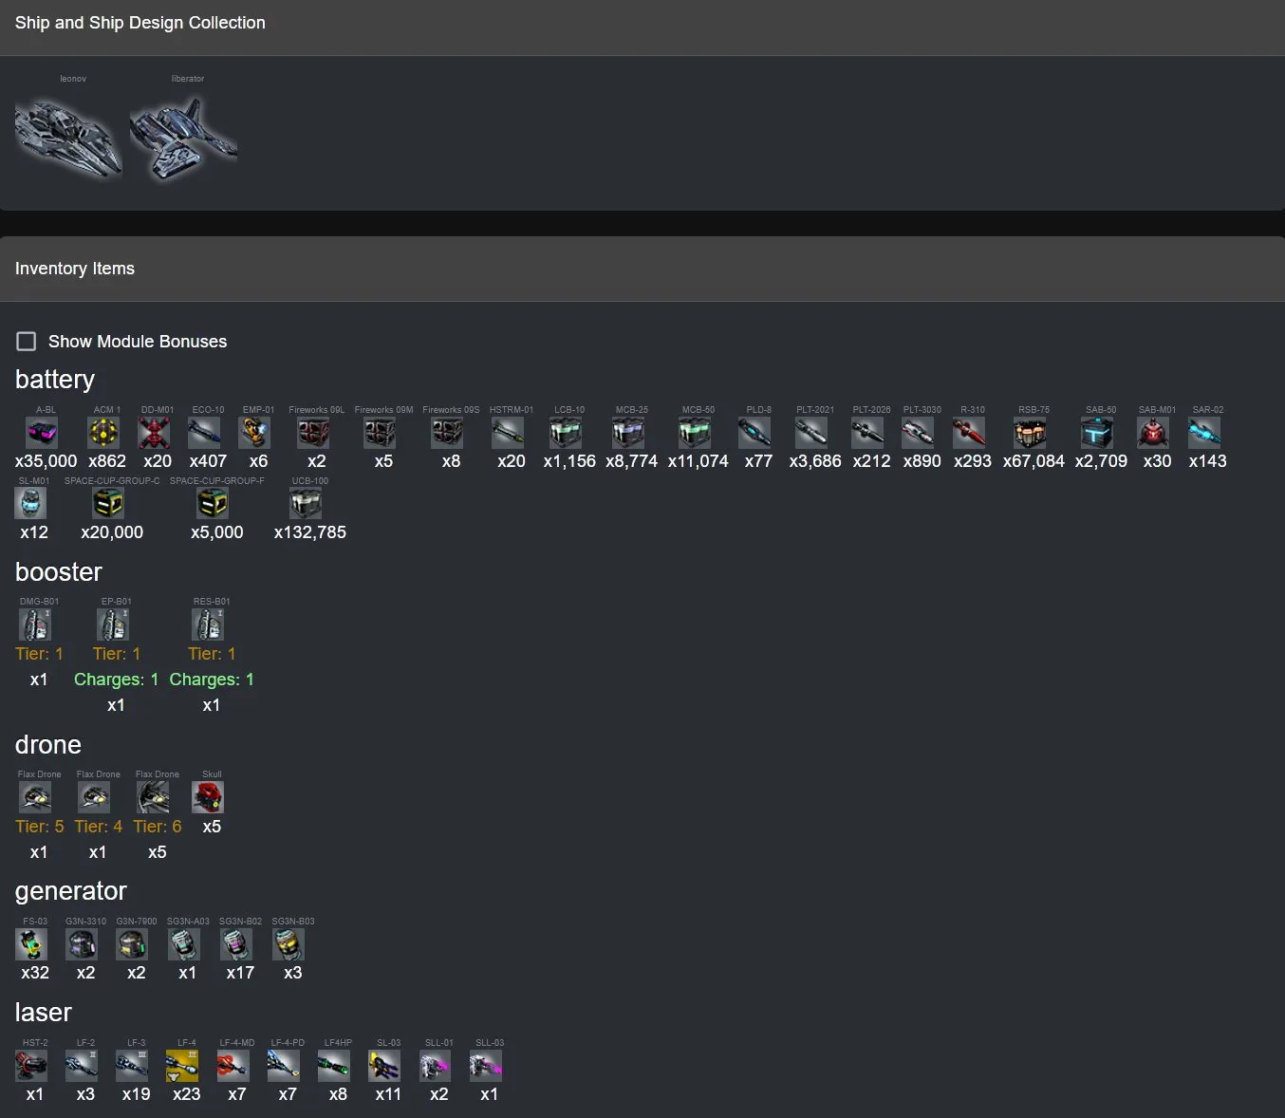This screenshot has width=1285, height=1118.
Task: Click the Skull drone design icon
Action: click(208, 797)
